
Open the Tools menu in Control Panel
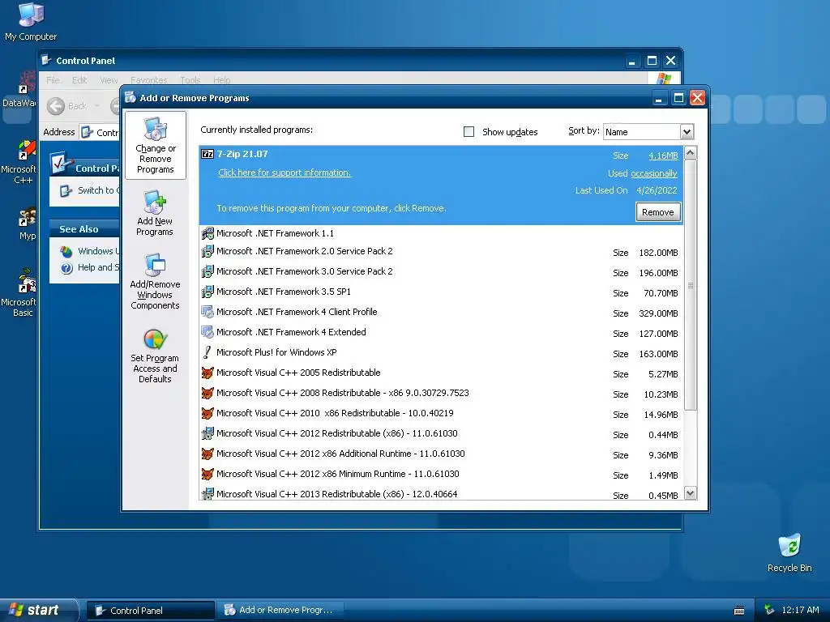[190, 80]
